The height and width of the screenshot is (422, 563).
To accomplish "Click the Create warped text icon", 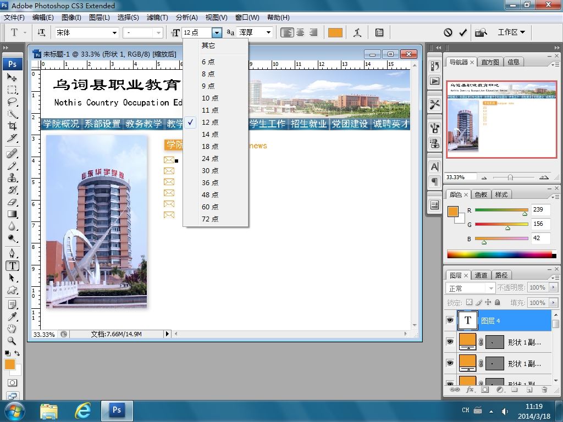I will point(357,32).
